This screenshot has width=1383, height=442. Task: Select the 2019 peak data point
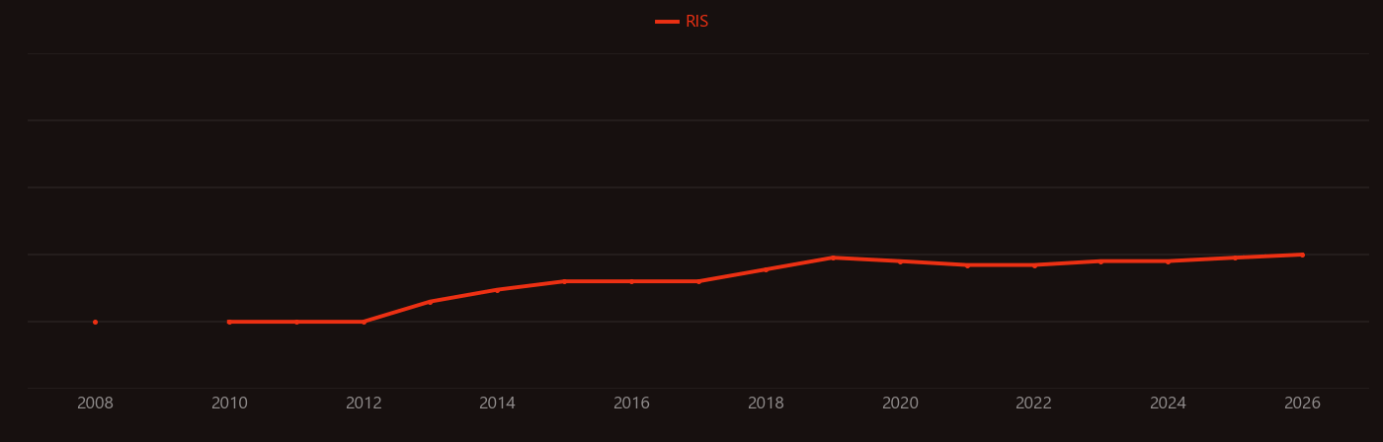tap(833, 258)
